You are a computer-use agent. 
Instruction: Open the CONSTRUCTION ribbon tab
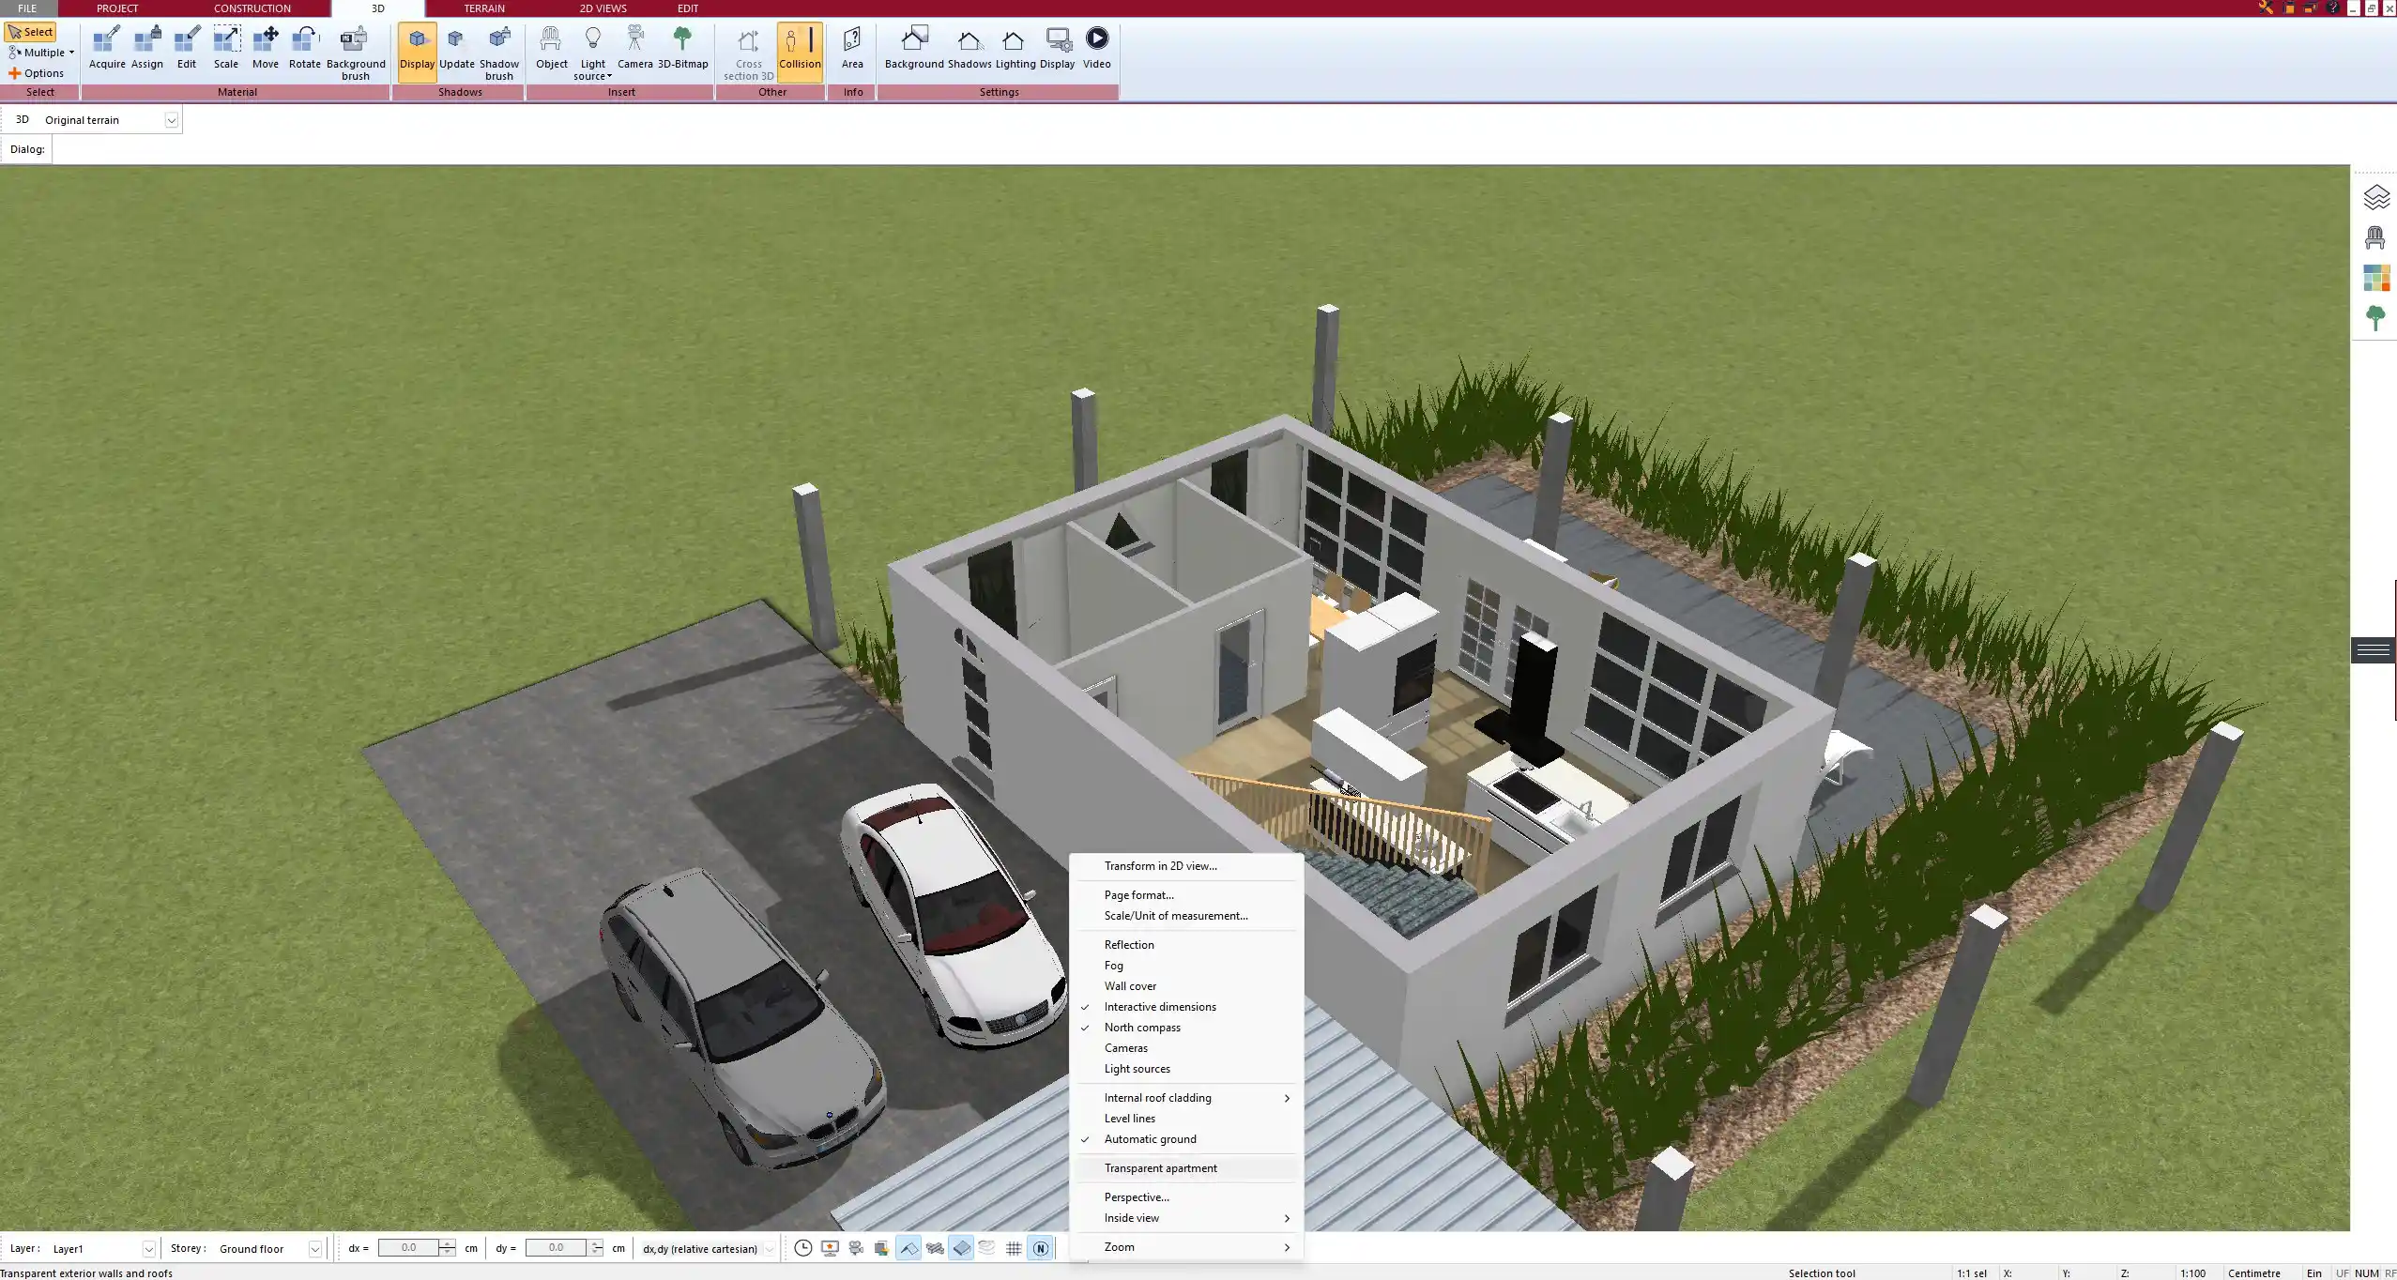point(251,8)
